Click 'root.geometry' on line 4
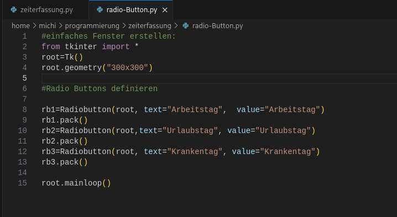The height and width of the screenshot is (217, 397). coord(72,68)
